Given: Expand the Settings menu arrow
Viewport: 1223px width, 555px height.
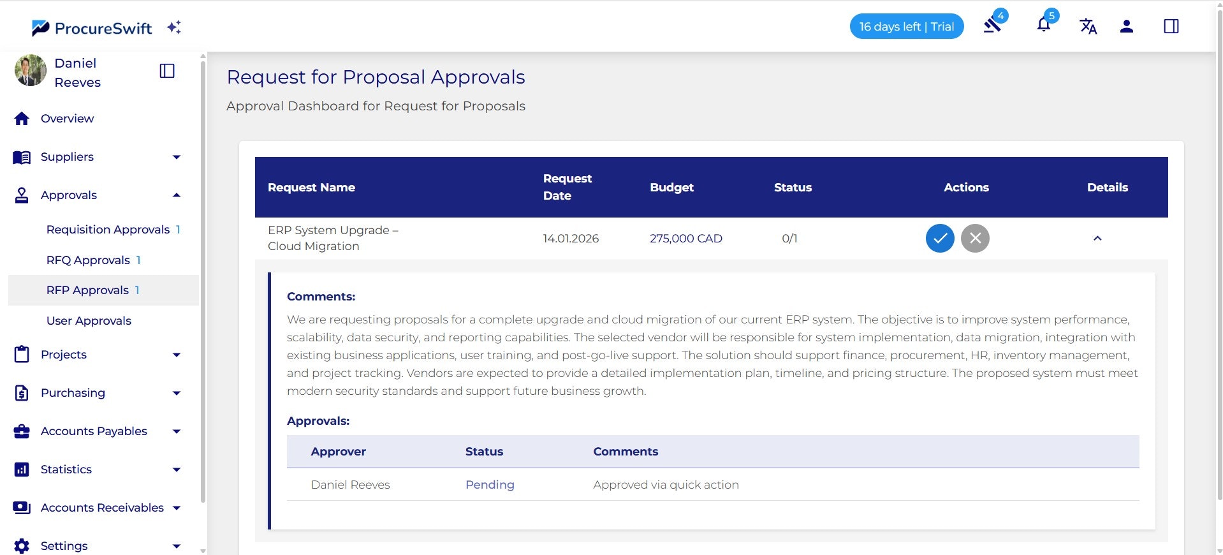Looking at the screenshot, I should (x=177, y=546).
